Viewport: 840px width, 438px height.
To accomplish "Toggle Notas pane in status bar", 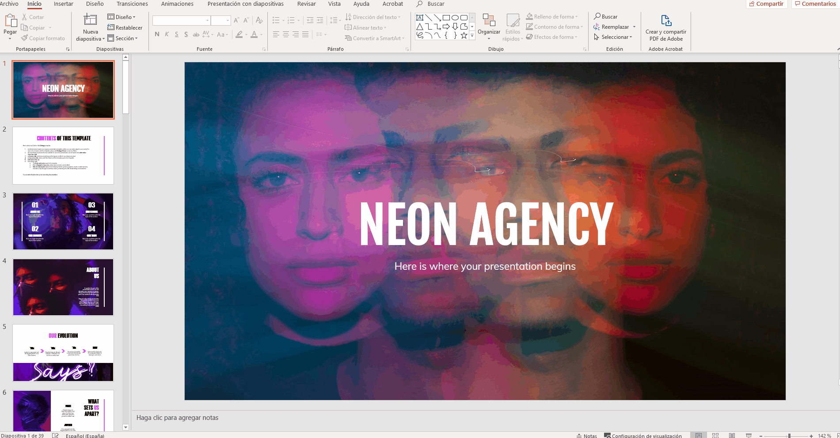I will pos(587,436).
